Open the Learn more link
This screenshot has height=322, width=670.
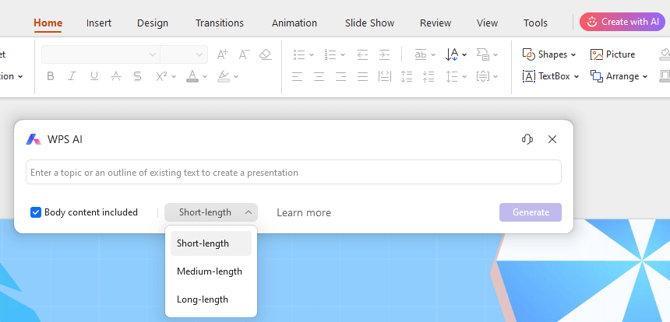[304, 212]
